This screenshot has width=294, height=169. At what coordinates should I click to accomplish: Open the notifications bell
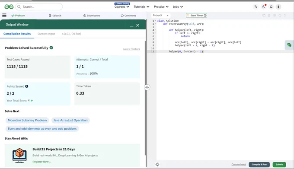click(271, 7)
